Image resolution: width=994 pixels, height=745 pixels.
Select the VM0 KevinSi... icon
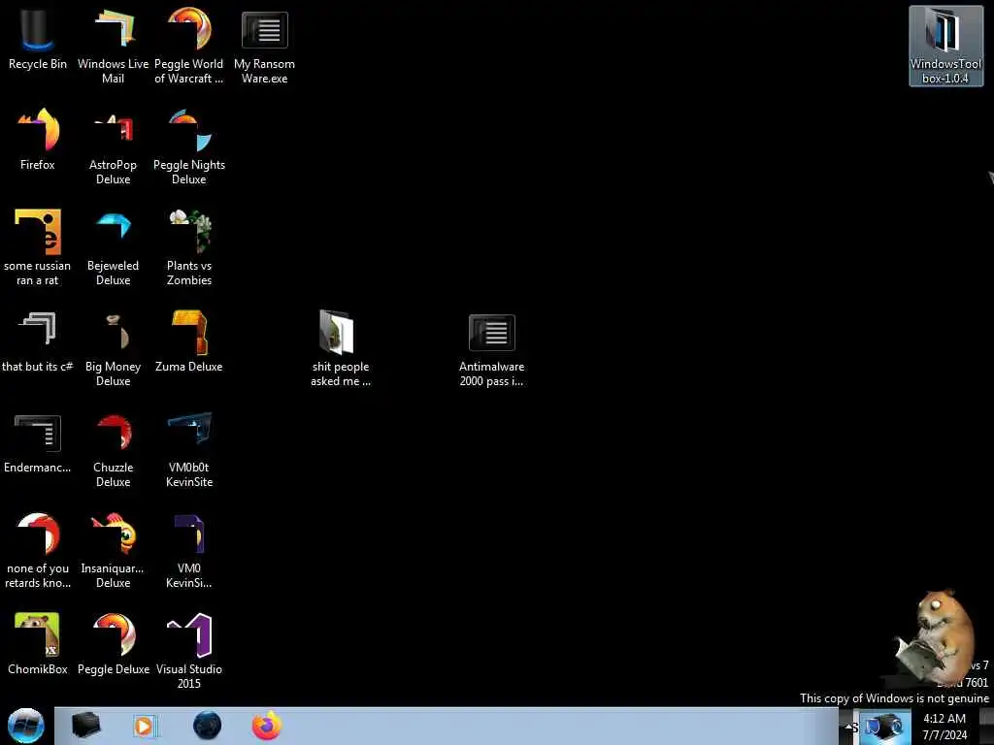coord(189,551)
